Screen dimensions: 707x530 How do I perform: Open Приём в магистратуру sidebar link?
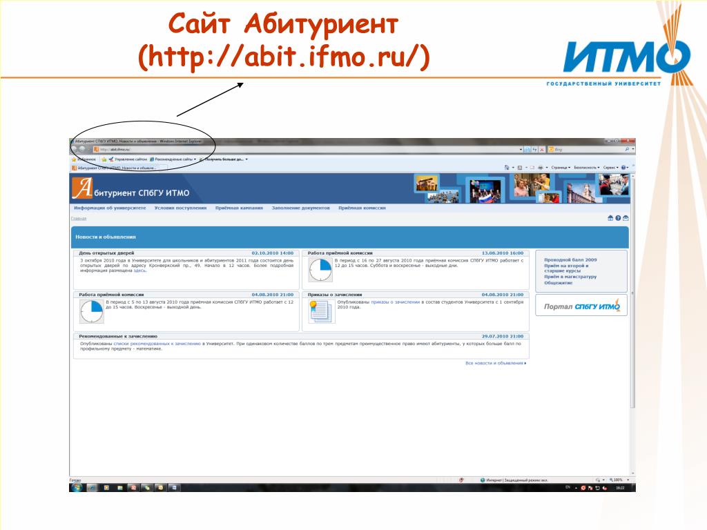point(570,277)
